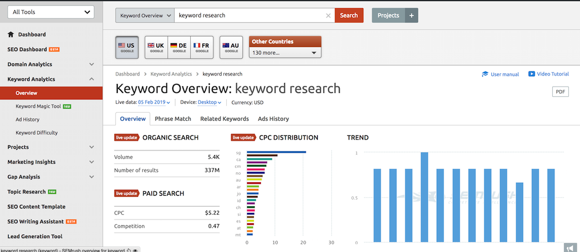Open Ad History in the sidebar

click(x=27, y=120)
